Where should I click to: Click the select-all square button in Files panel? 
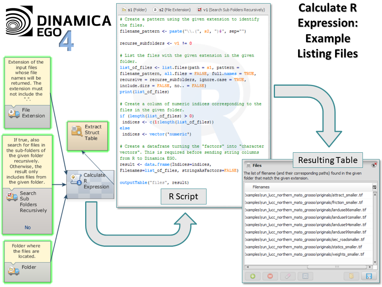click(305, 276)
